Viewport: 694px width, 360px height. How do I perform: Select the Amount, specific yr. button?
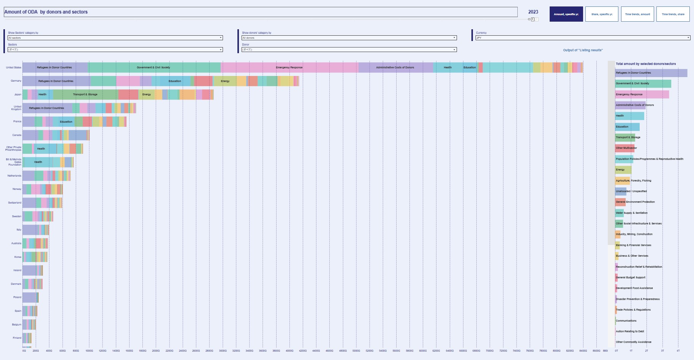pyautogui.click(x=566, y=14)
